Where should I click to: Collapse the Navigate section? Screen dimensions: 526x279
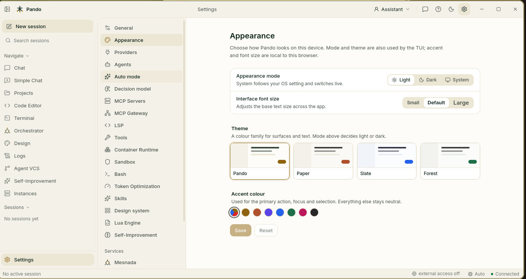pos(16,56)
